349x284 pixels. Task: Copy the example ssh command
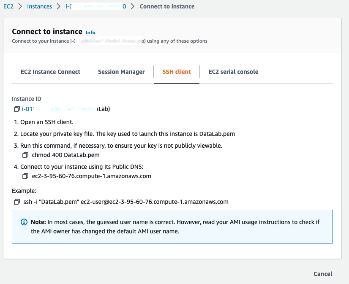(x=16, y=202)
